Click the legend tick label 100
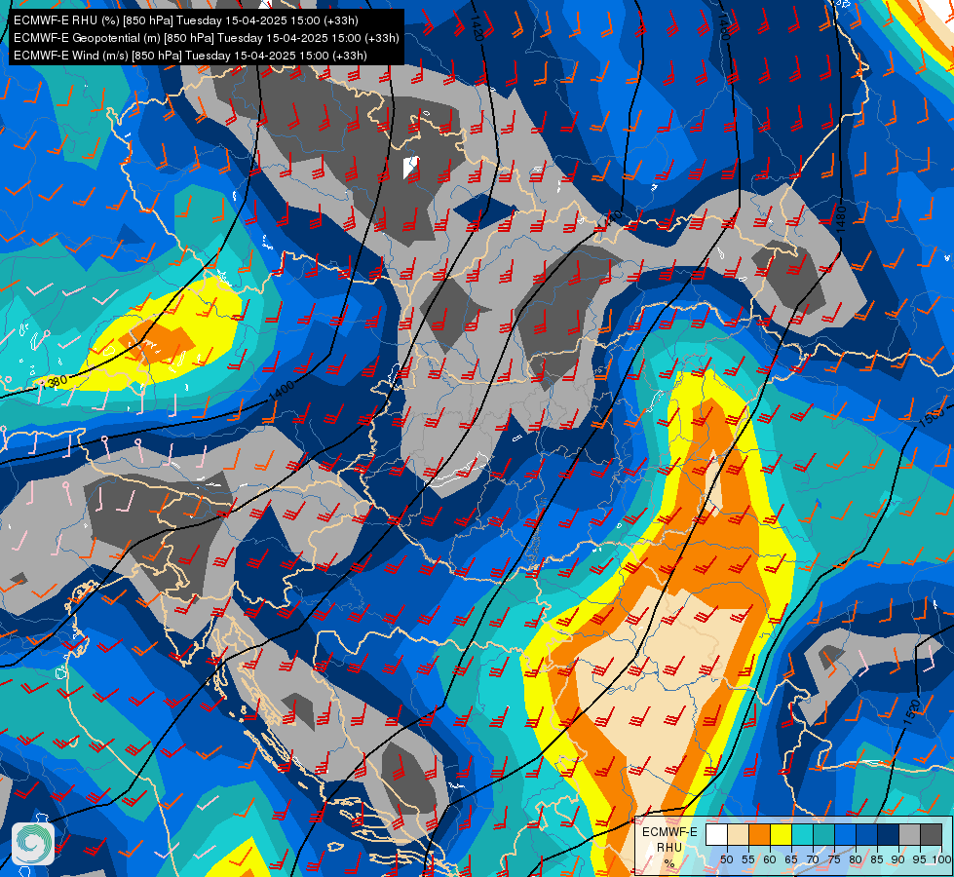Screen dimensions: 954x877 (942, 859)
